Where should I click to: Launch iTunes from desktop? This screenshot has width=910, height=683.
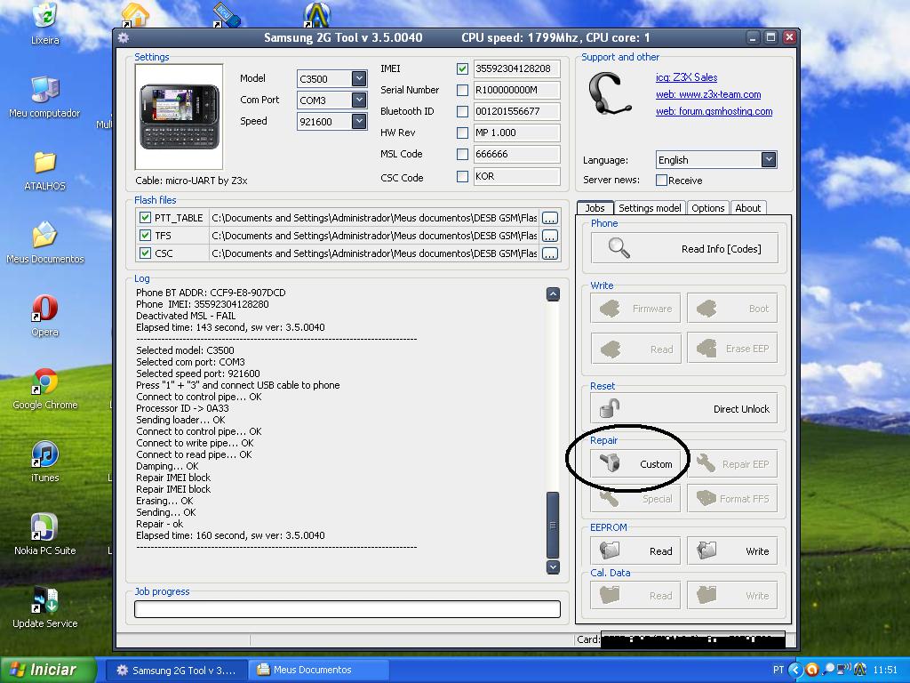pyautogui.click(x=44, y=462)
